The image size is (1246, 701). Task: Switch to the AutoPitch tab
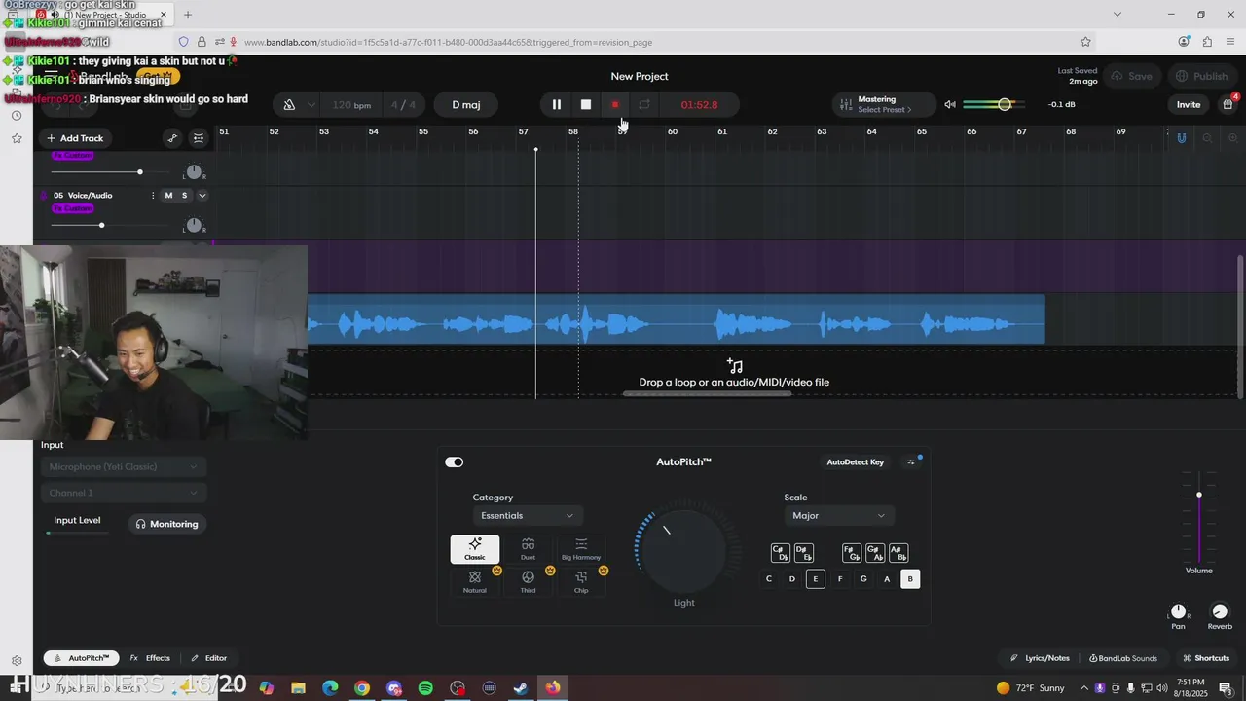pyautogui.click(x=82, y=658)
